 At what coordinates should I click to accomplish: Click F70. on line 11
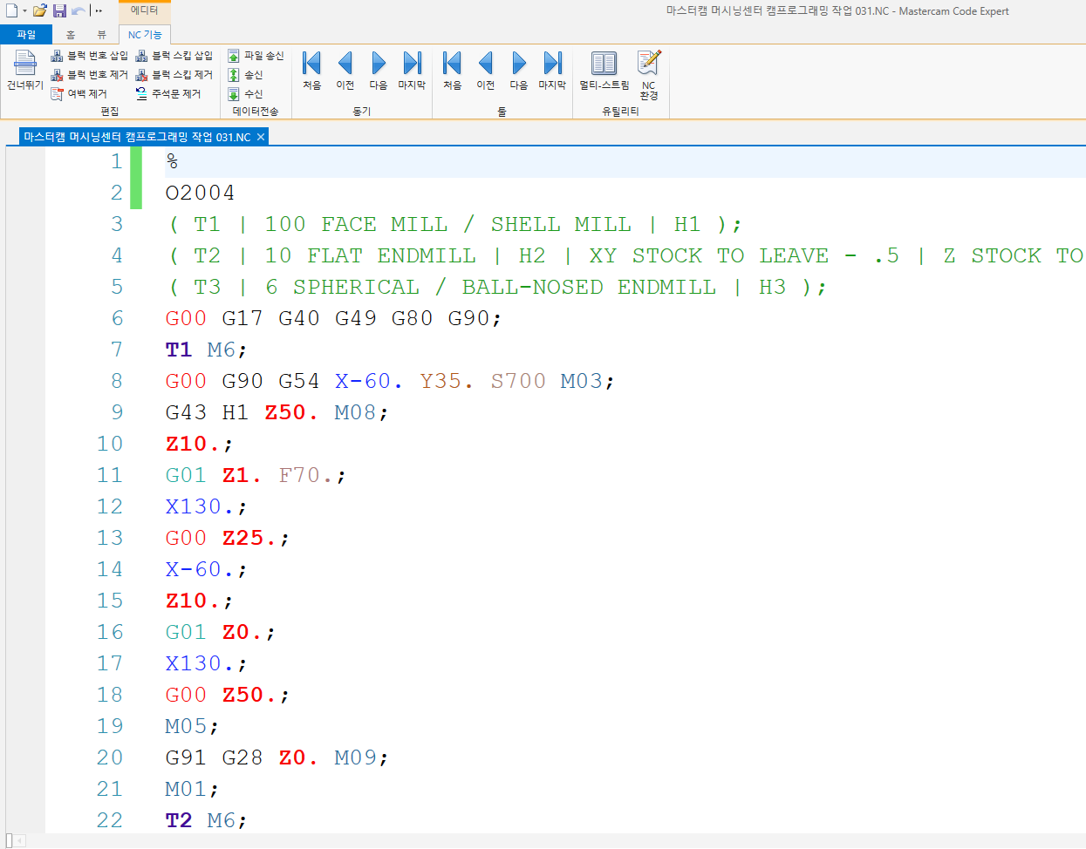307,475
